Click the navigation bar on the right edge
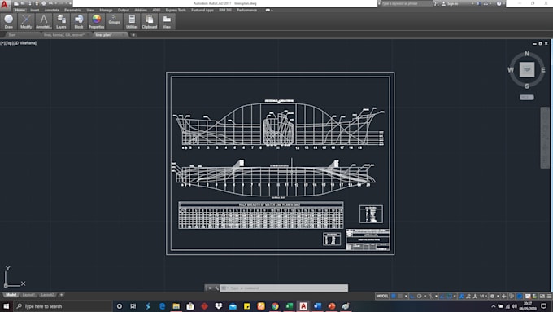Screen dimensions: 553x312 (x=545, y=138)
